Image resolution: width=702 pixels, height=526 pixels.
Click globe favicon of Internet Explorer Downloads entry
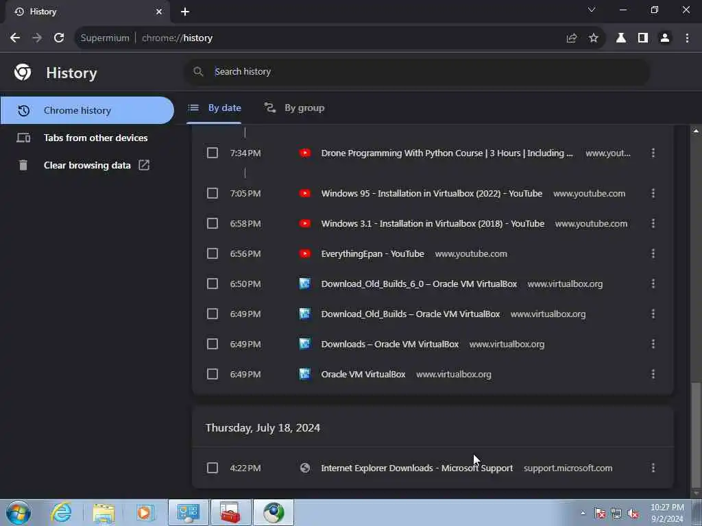(305, 468)
